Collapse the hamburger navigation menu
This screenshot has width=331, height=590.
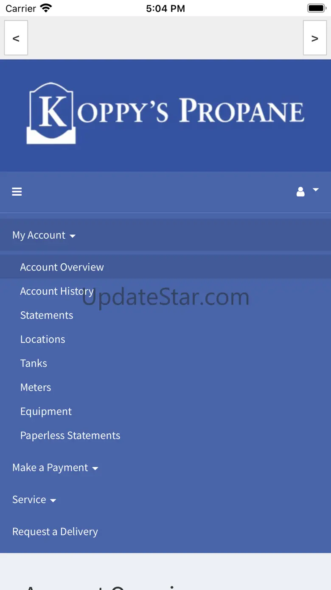[x=17, y=192]
